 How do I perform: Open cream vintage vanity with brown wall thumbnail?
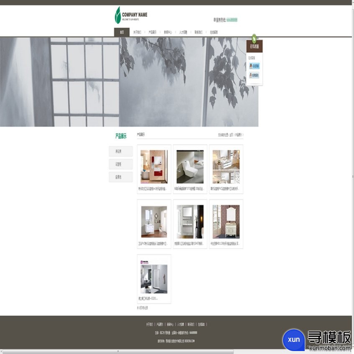click(226, 222)
